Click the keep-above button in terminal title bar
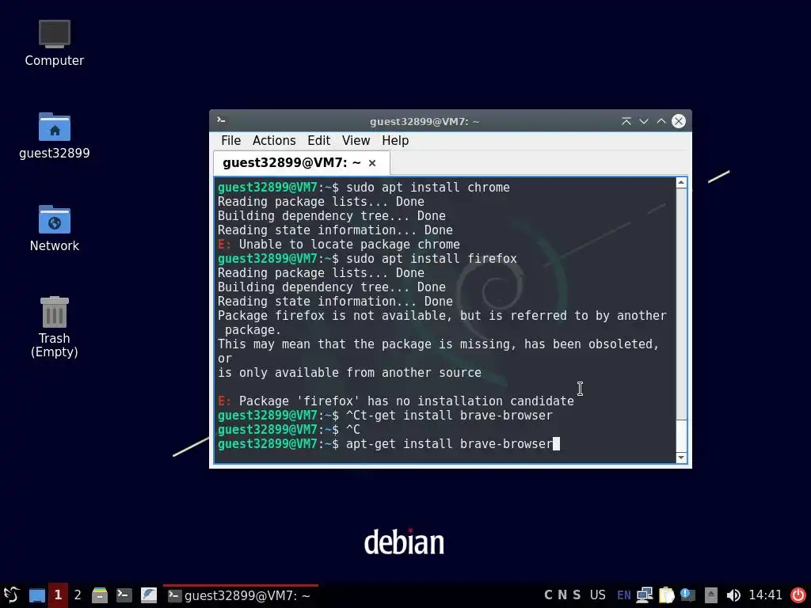The image size is (811, 608). point(626,121)
